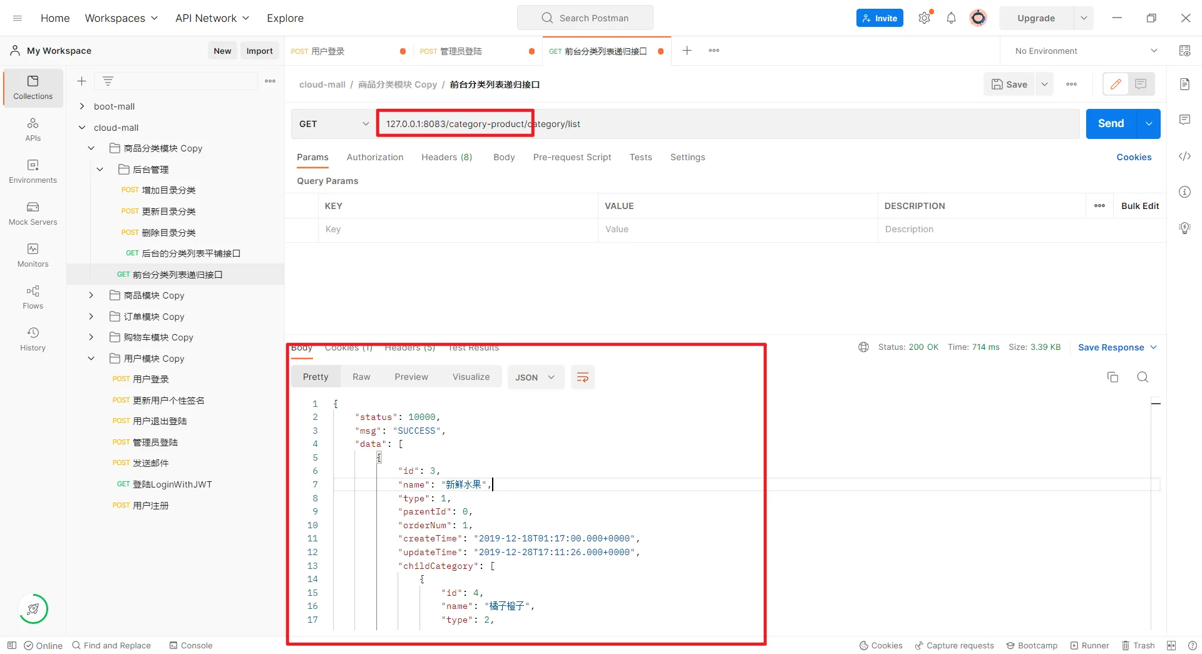Switch to the Authorization tab
The width and height of the screenshot is (1202, 654).
375,157
